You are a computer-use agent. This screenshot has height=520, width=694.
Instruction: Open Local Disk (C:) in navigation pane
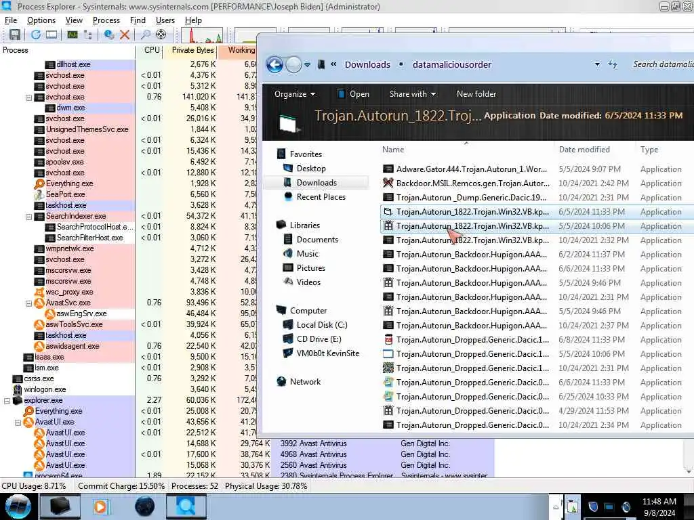point(322,325)
